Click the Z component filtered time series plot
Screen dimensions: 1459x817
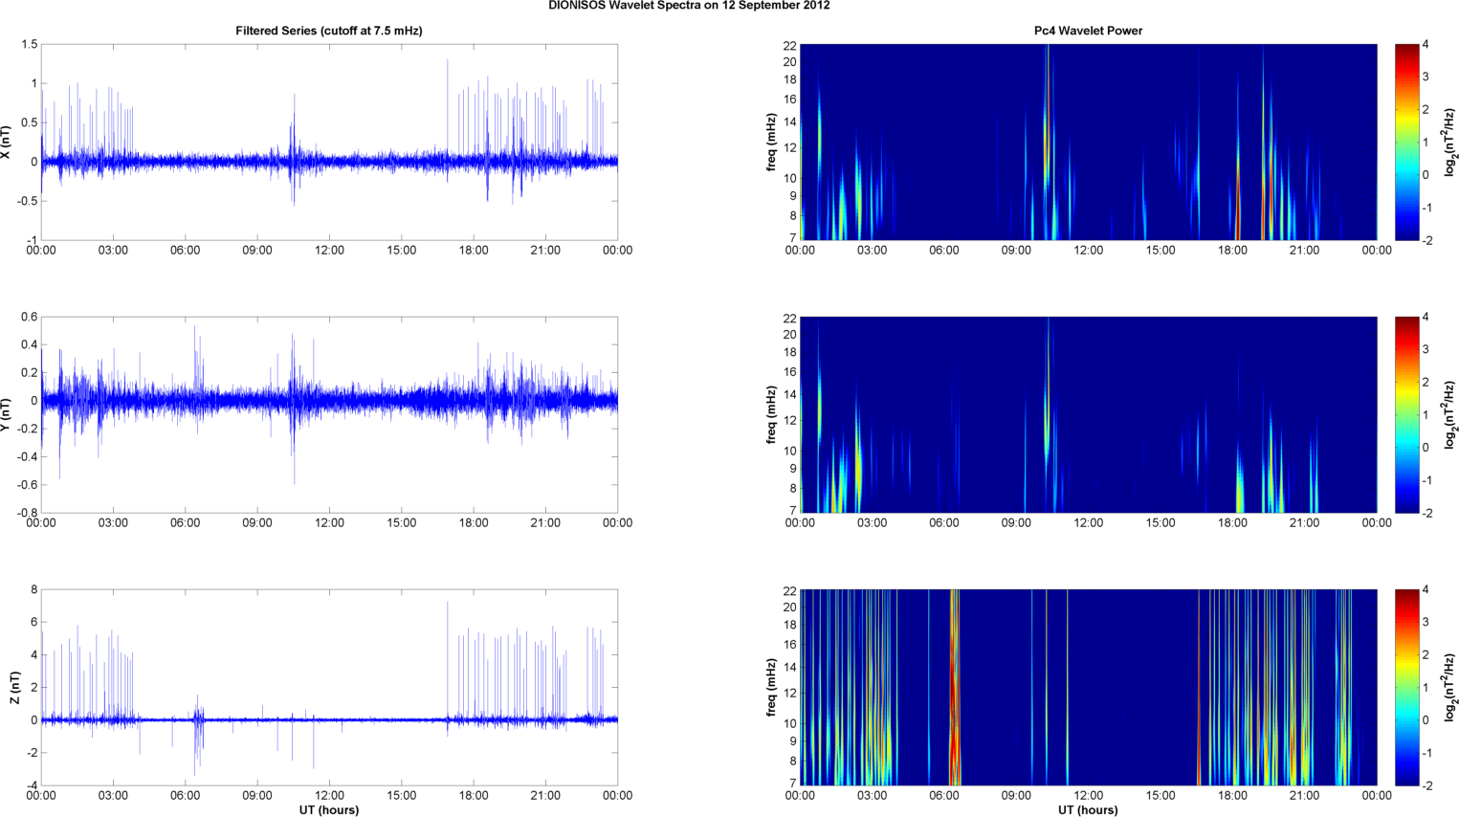[x=329, y=688]
